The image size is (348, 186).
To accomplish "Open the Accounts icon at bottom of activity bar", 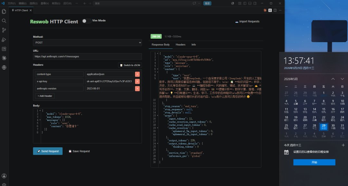I will point(4,176).
